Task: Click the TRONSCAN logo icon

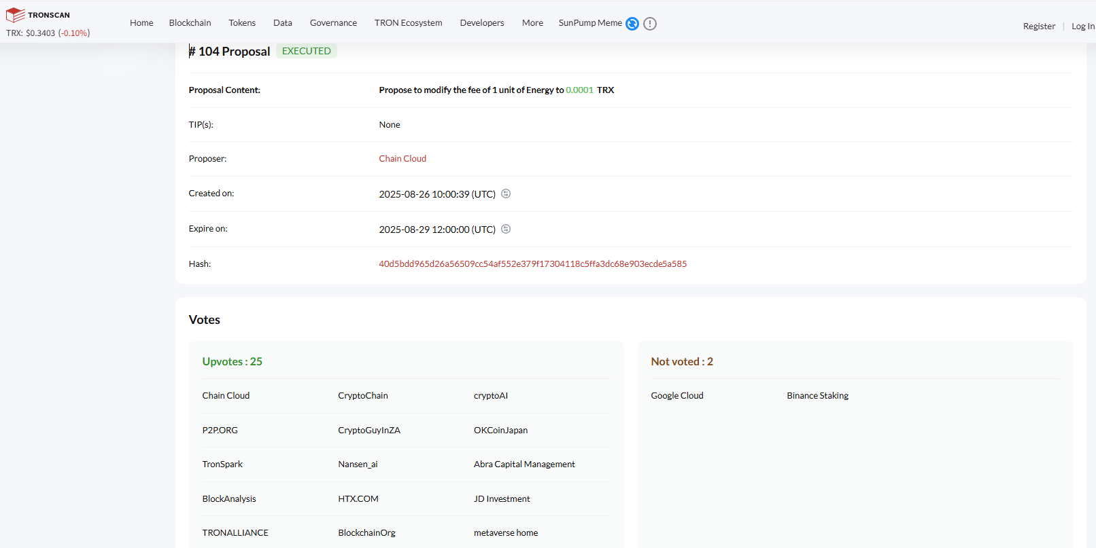Action: pos(16,15)
